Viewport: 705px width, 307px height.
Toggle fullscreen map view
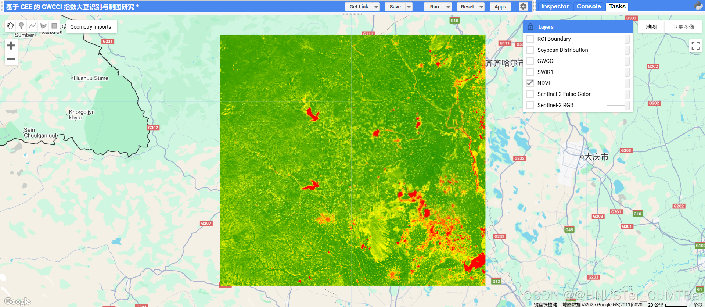click(x=695, y=46)
